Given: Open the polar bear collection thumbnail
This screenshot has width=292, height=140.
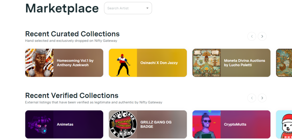Looking at the screenshot, I should point(284,124).
